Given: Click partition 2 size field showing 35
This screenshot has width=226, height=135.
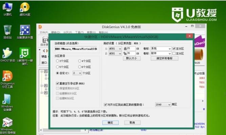Looking at the screenshot, I should pyautogui.click(x=131, y=54).
